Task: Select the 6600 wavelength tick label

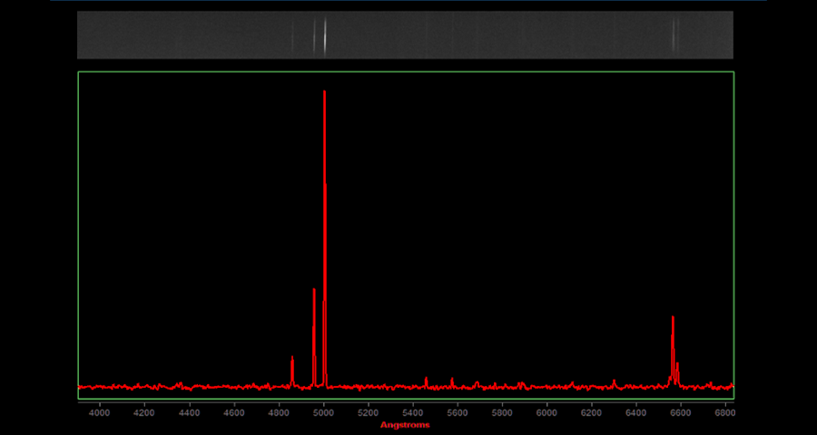Action: [x=681, y=411]
